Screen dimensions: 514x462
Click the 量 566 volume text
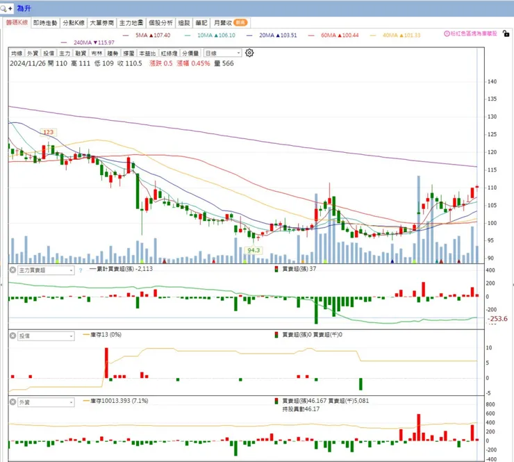[x=224, y=64]
